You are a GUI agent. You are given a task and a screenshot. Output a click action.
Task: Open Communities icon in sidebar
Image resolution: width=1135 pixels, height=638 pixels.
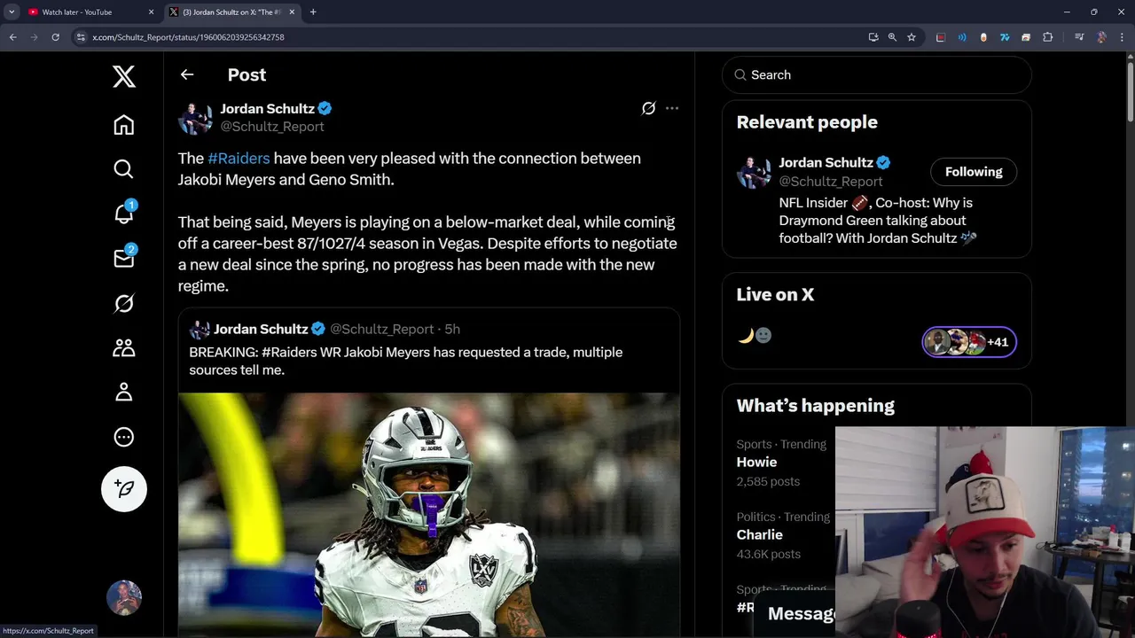[124, 347]
